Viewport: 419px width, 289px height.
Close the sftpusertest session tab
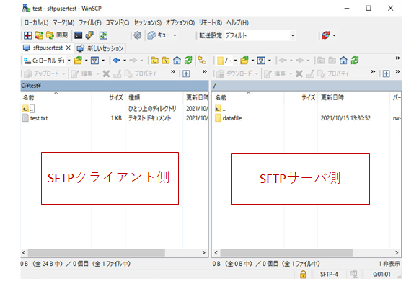(x=69, y=48)
